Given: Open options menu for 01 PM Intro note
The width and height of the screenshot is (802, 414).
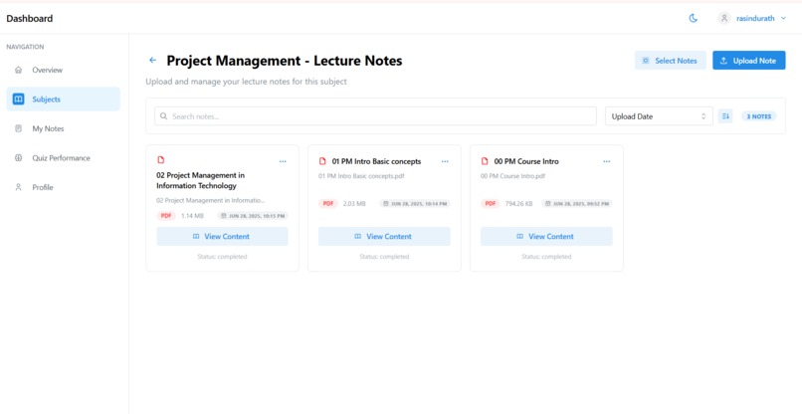Looking at the screenshot, I should pyautogui.click(x=445, y=161).
